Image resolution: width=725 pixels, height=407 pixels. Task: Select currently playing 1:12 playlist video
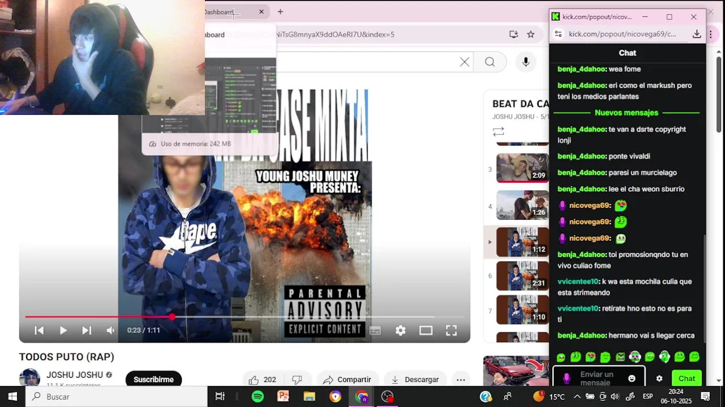[522, 242]
